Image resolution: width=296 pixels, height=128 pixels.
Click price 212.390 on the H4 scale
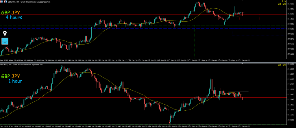[x=291, y=14]
